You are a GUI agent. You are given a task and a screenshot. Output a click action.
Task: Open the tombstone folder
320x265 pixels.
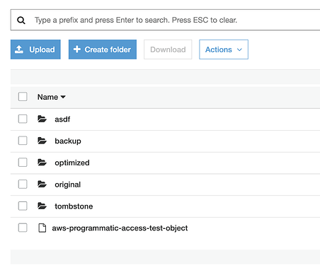74,206
